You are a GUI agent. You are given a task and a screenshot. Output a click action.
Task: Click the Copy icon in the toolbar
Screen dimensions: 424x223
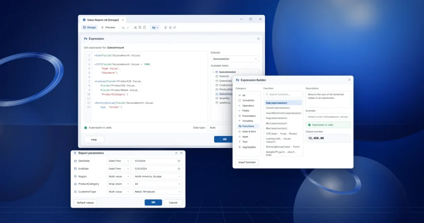[x=140, y=28]
